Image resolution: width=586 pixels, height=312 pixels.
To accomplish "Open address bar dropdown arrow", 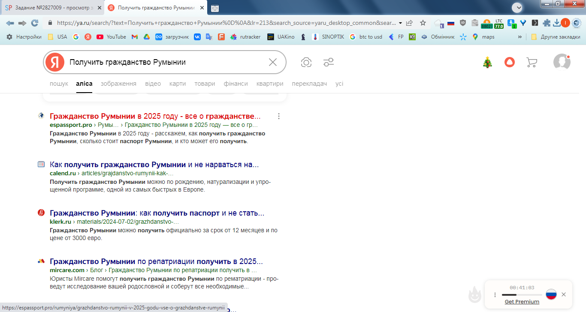I will pyautogui.click(x=400, y=23).
